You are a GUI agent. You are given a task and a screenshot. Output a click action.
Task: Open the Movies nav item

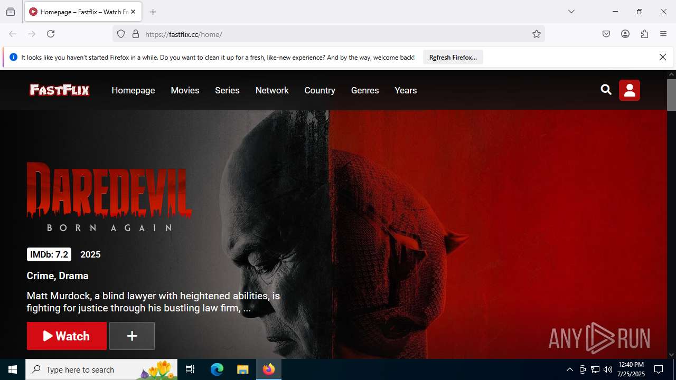coord(185,90)
